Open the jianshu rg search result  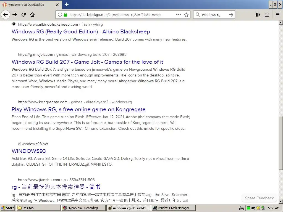click(x=56, y=187)
